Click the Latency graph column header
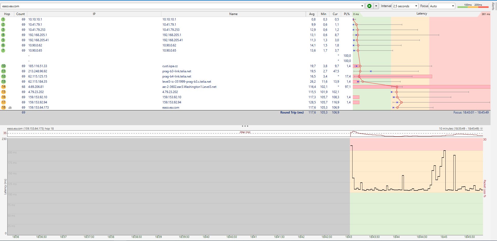 [x=422, y=14]
